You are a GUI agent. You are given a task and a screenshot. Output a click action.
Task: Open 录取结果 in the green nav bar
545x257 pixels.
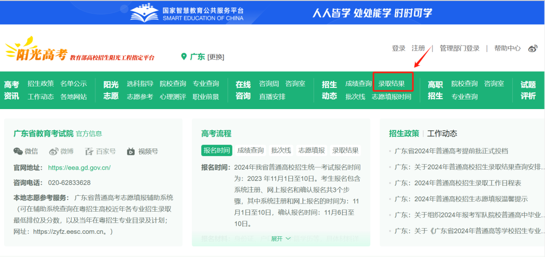click(392, 83)
